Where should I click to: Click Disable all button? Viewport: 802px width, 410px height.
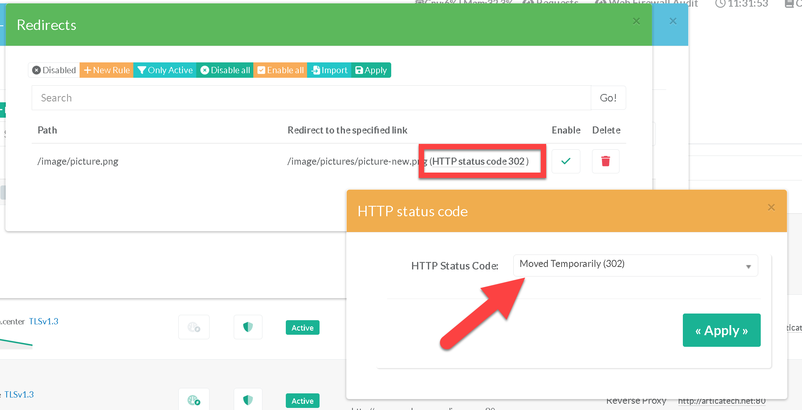click(x=225, y=70)
